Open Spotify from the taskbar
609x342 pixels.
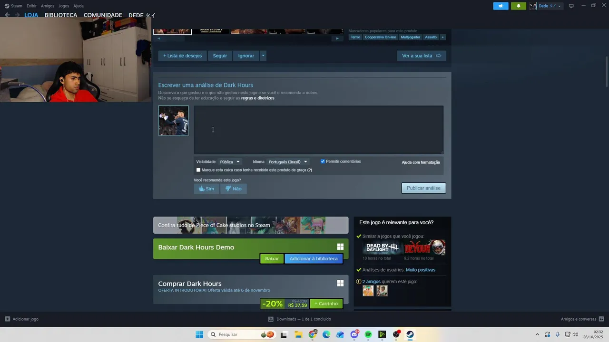point(368,334)
